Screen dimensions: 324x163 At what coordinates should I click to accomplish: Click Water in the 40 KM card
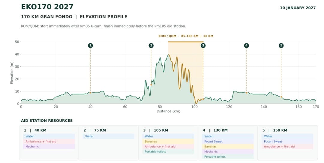pyautogui.click(x=49, y=136)
